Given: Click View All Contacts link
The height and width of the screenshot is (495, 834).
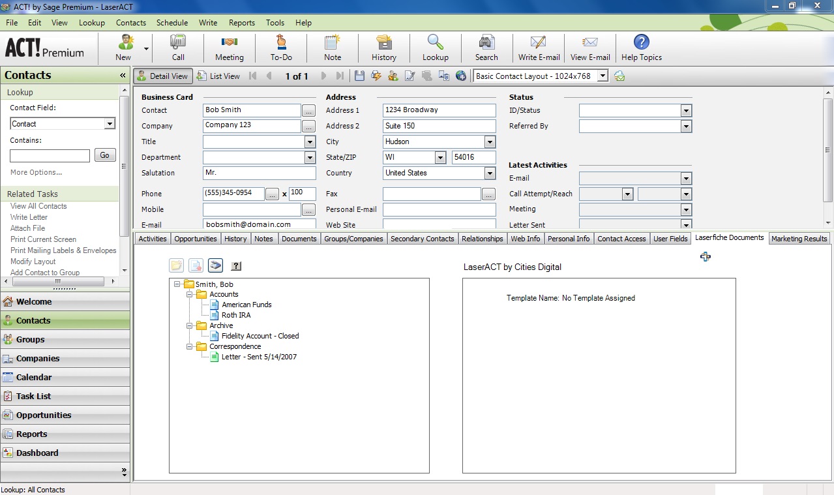Looking at the screenshot, I should (38, 206).
